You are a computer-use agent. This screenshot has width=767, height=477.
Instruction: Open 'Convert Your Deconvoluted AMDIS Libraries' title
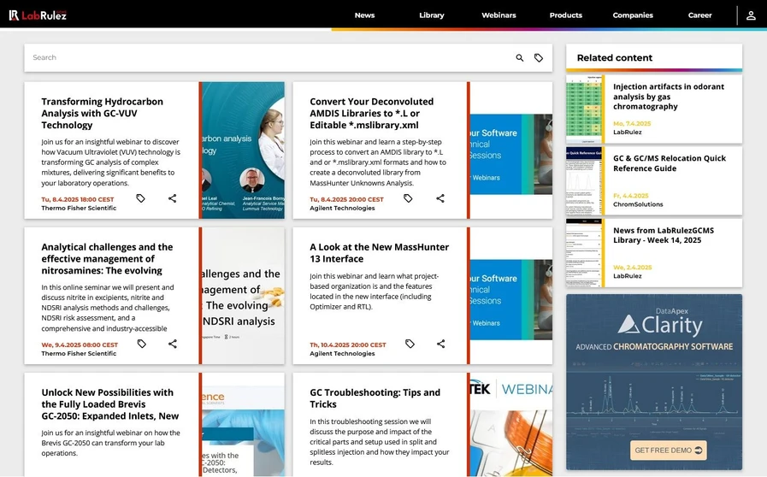[371, 113]
